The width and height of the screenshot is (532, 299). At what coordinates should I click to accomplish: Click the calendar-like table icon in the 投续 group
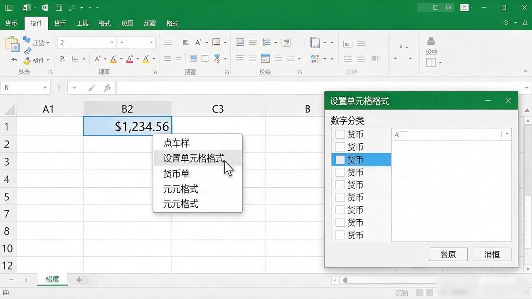click(x=265, y=59)
